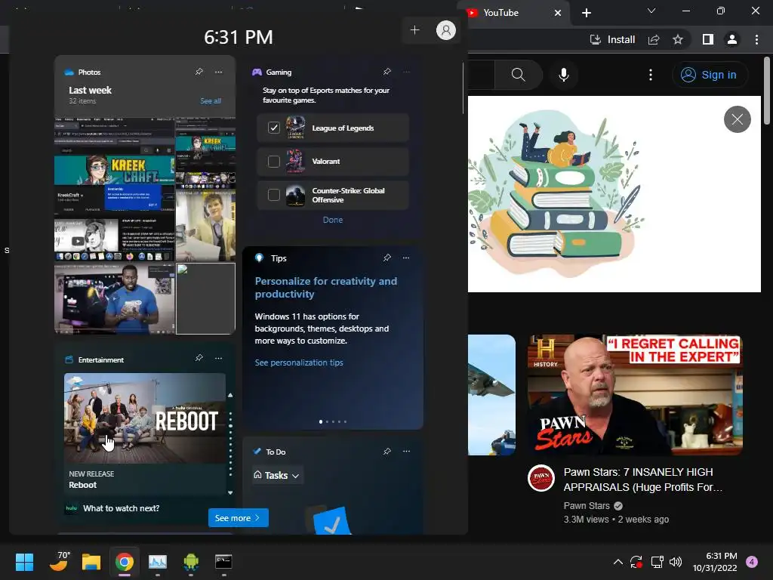773x580 pixels.
Task: Open the weather widget on taskbar
Action: click(x=59, y=562)
